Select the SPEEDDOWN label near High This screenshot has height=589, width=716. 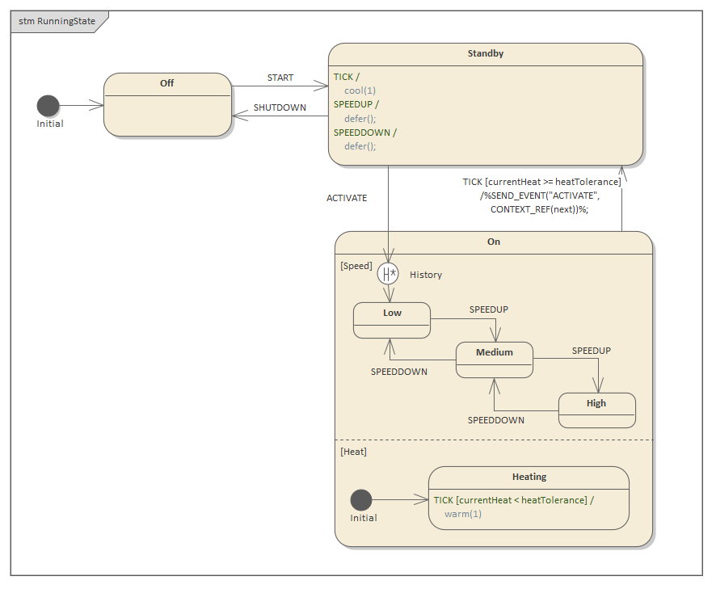click(498, 420)
